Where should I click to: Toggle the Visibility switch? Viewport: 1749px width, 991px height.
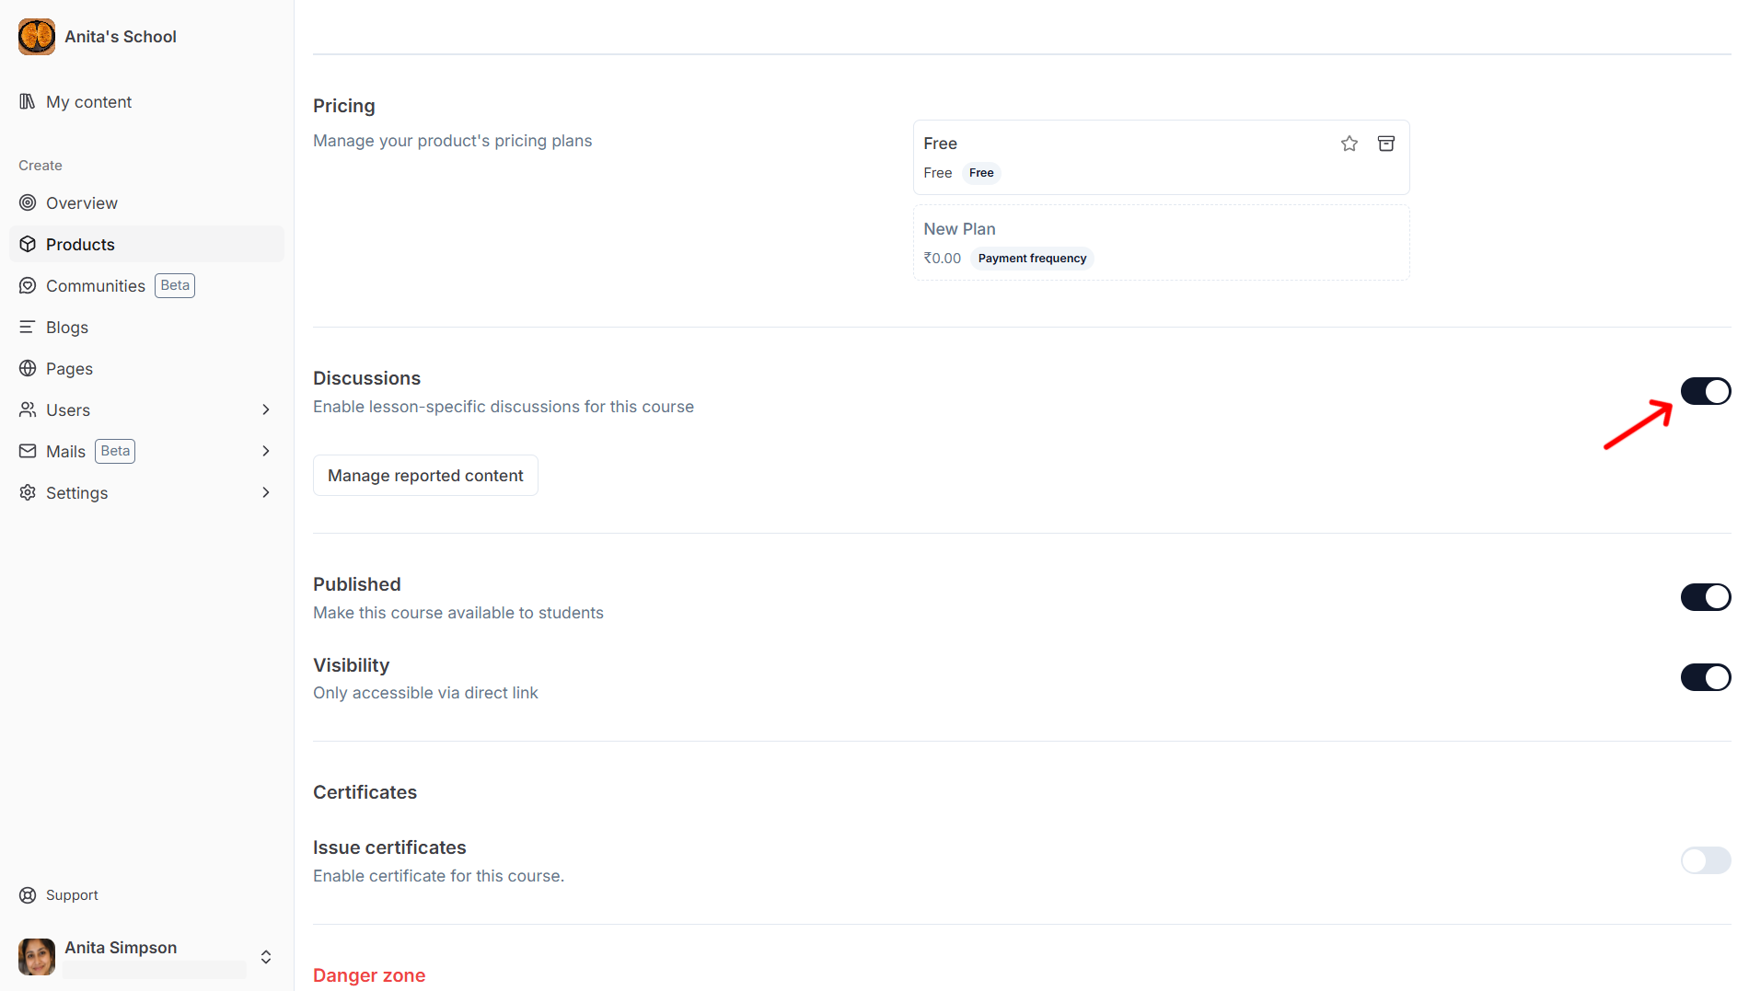coord(1706,677)
